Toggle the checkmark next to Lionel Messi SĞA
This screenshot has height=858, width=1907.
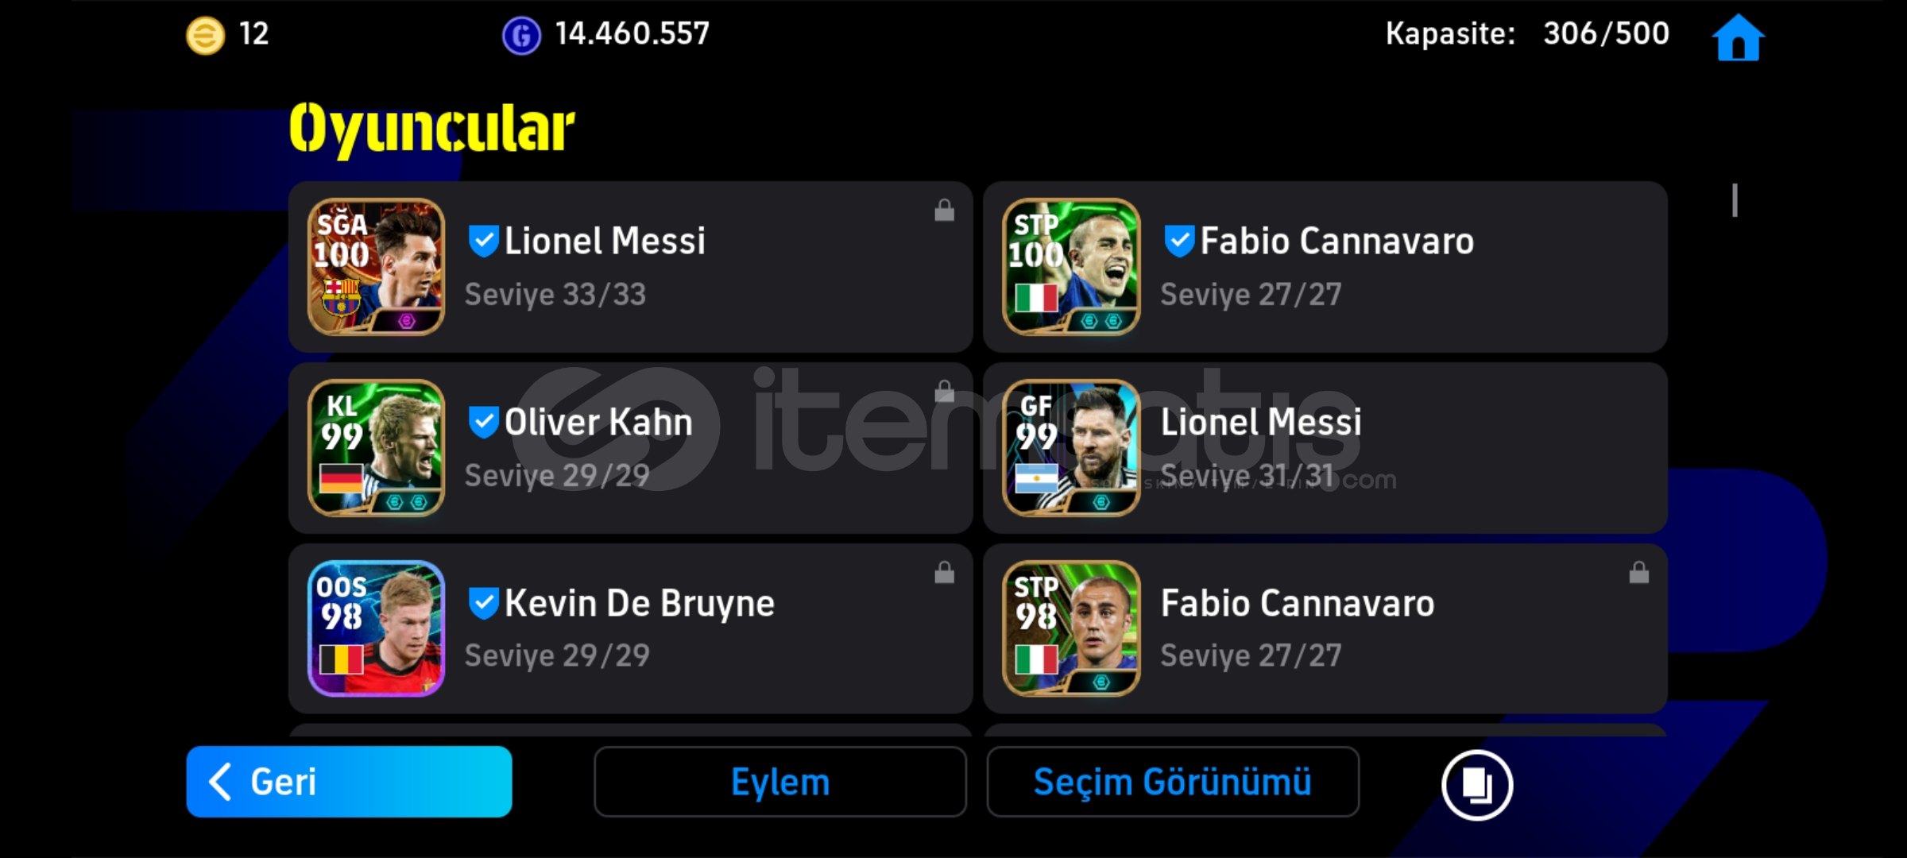click(x=483, y=241)
